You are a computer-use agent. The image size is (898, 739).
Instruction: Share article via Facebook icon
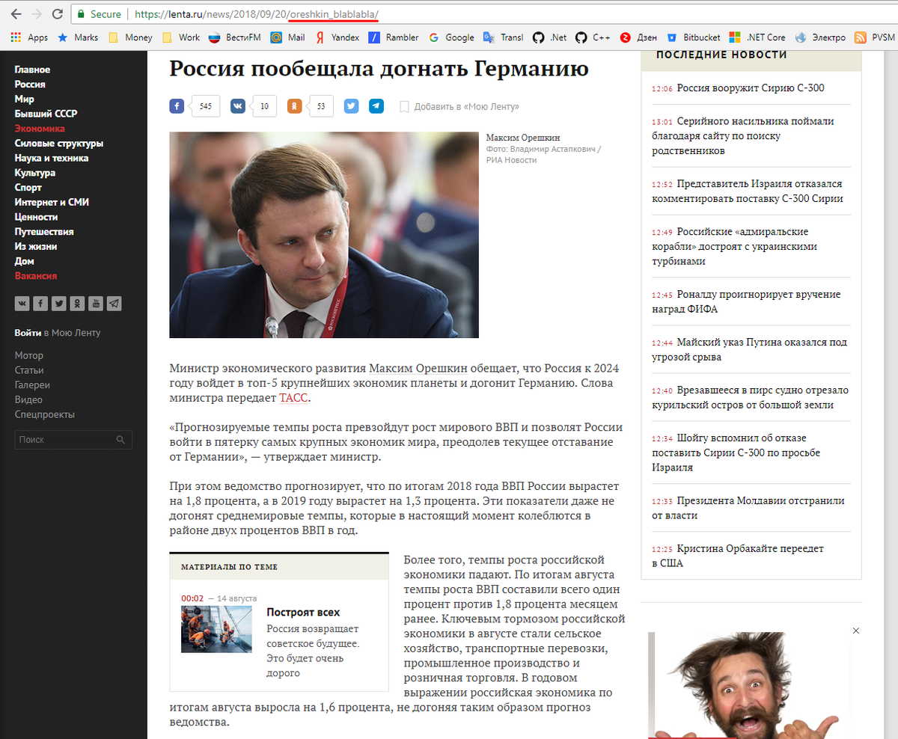[177, 106]
